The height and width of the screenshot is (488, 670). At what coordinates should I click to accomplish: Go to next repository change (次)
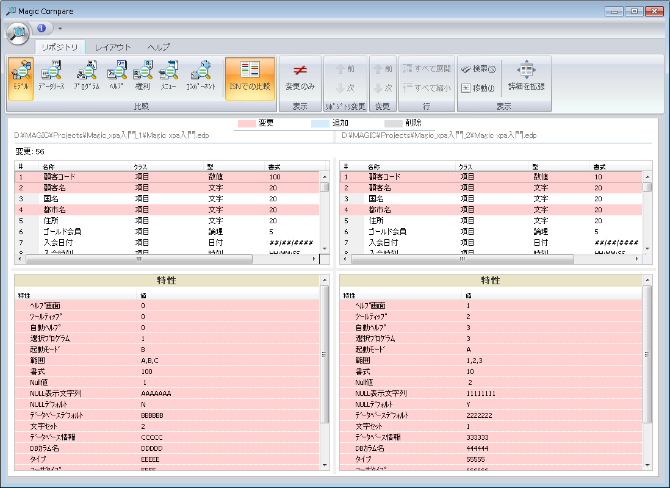point(345,88)
